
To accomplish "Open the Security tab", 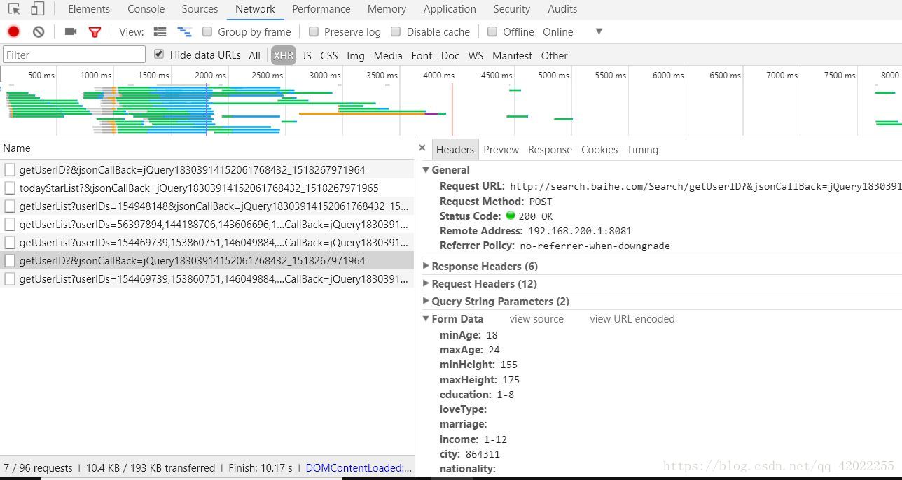I will pyautogui.click(x=512, y=9).
